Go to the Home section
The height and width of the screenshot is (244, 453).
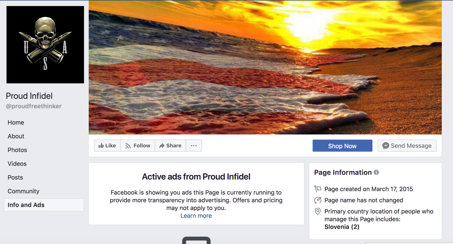16,122
